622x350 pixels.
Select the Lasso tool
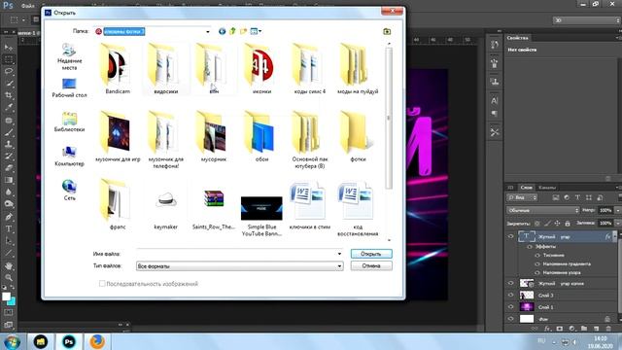(x=9, y=71)
